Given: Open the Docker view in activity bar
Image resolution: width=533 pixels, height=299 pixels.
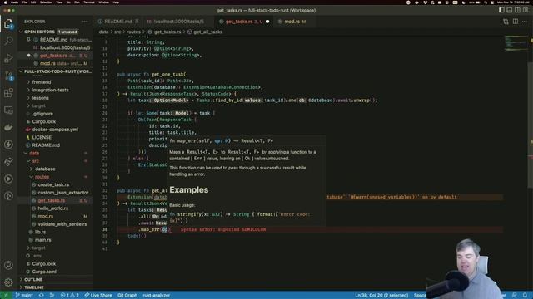Looking at the screenshot, I should (x=8, y=127).
